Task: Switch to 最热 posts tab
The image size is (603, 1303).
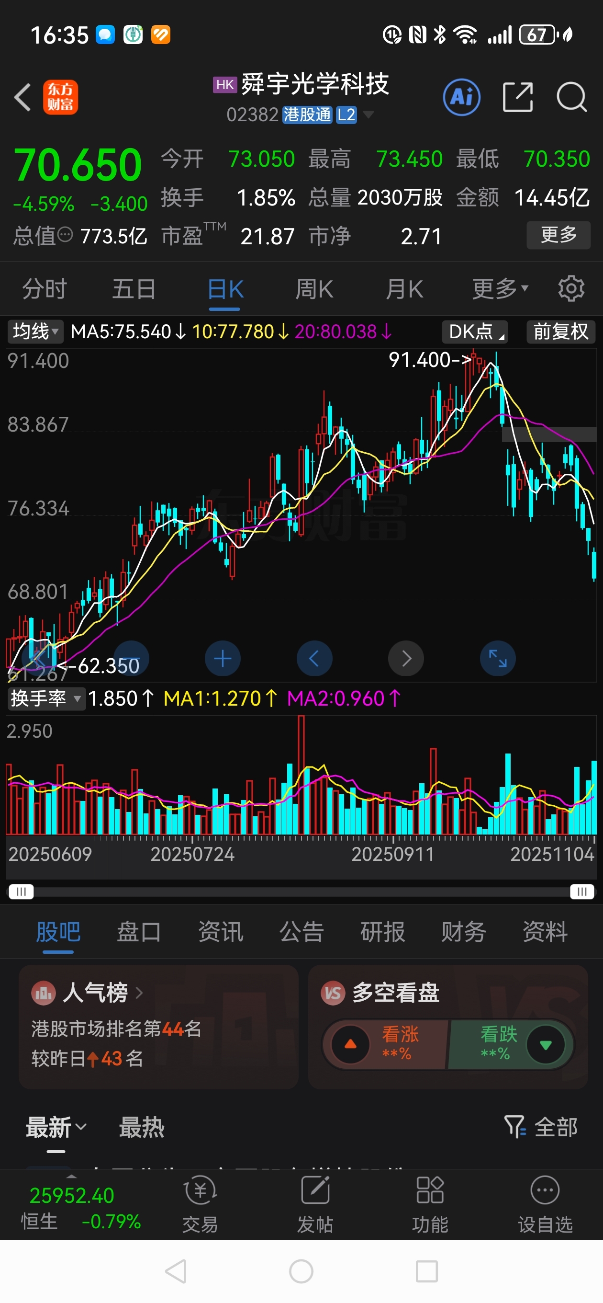Action: pyautogui.click(x=142, y=1127)
